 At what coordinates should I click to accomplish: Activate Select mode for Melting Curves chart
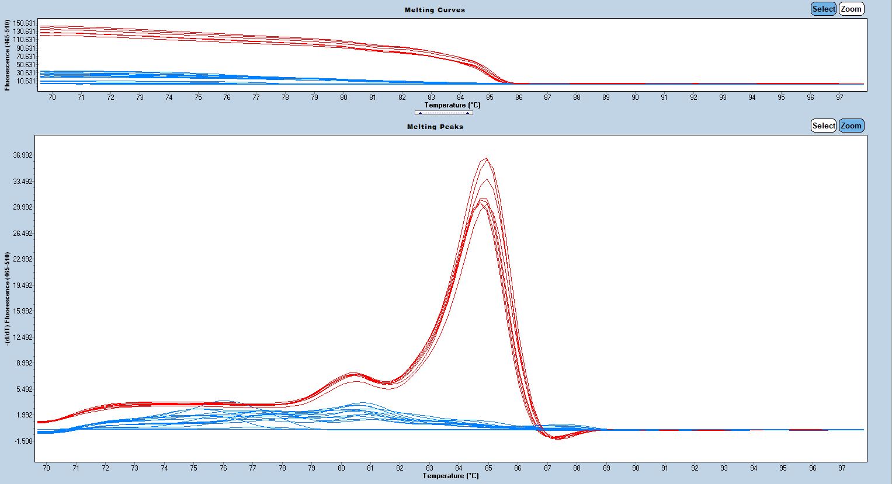point(823,9)
